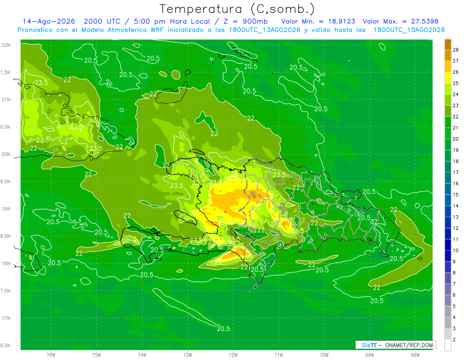Click the "69W" longitude axis label
466x360 pixels.
pyautogui.click(x=370, y=355)
